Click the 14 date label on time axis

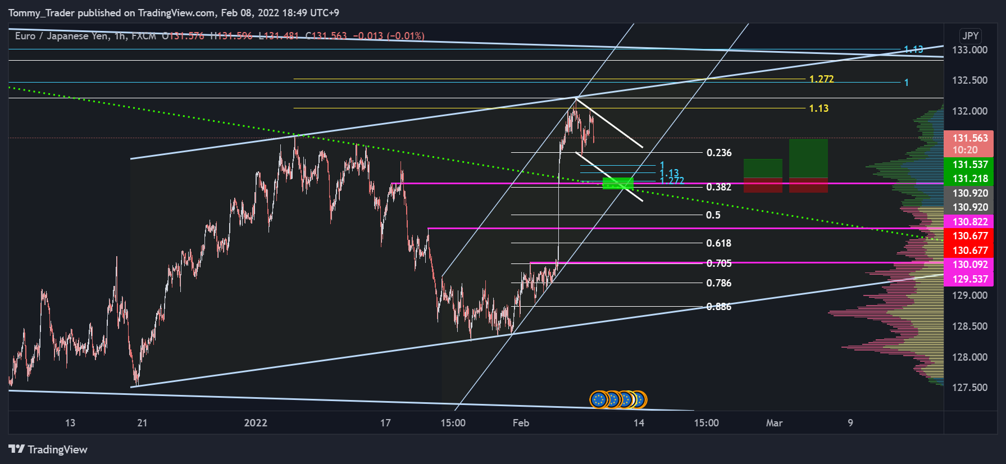pyautogui.click(x=639, y=423)
